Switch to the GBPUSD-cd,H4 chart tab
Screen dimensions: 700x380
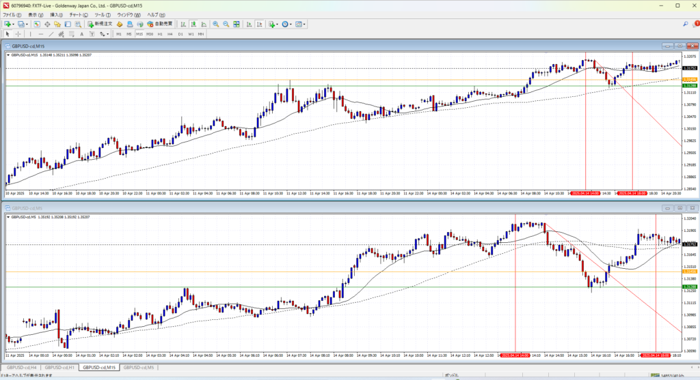22,367
